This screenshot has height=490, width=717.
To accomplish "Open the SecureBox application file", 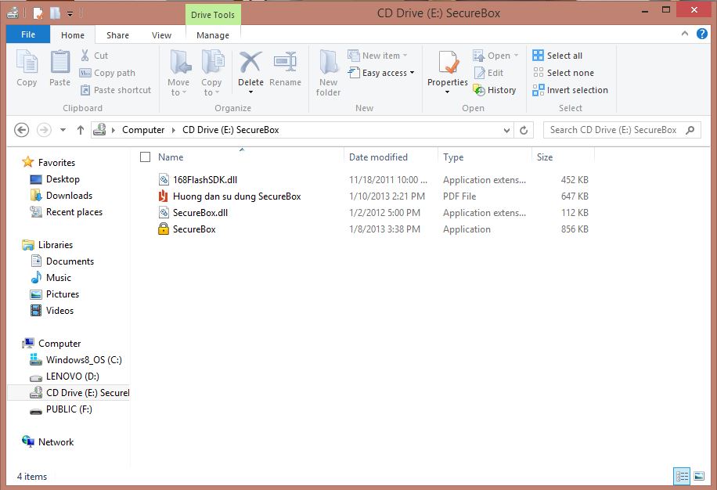I will tap(194, 229).
